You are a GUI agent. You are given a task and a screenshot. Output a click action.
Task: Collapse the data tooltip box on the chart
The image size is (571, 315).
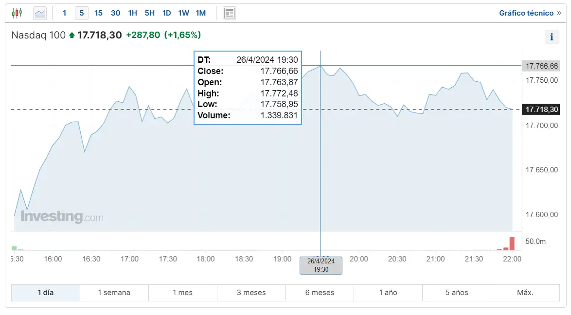(248, 88)
